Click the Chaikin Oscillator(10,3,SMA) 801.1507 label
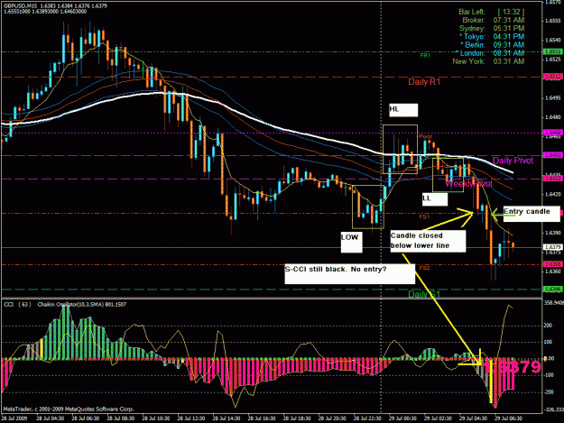 coord(82,305)
